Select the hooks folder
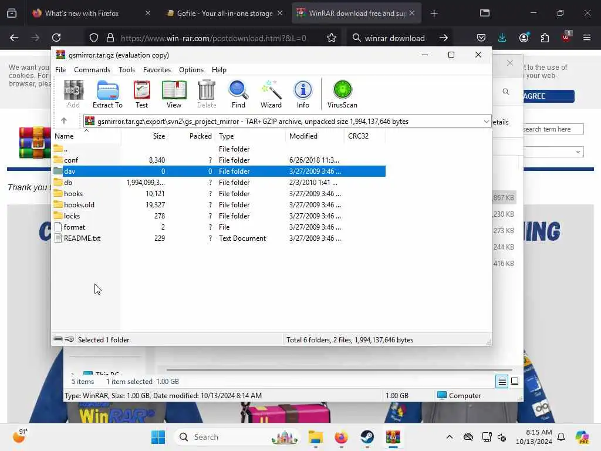The width and height of the screenshot is (601, 451). 218,194
